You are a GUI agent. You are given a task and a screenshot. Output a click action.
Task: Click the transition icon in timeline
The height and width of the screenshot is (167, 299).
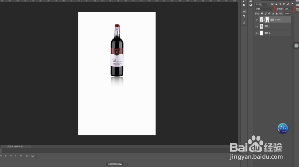point(32,156)
